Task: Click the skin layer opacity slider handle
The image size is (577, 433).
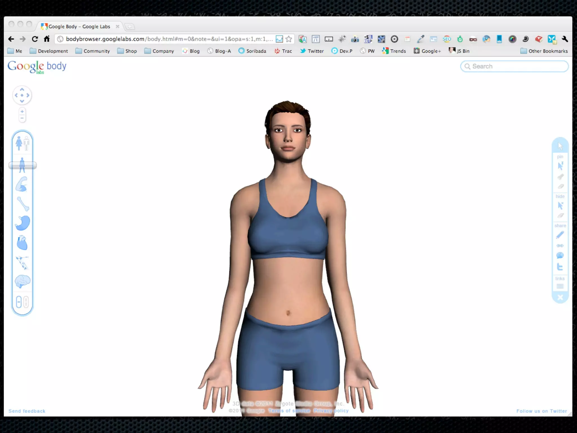Action: [x=23, y=165]
